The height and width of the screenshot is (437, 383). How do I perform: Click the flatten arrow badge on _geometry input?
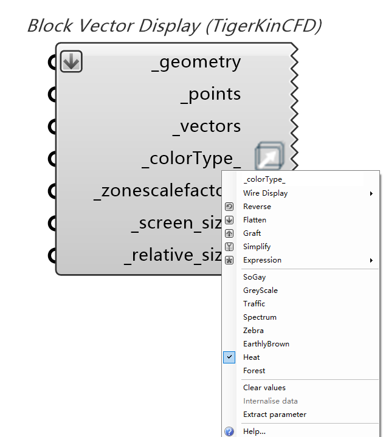[x=71, y=61]
